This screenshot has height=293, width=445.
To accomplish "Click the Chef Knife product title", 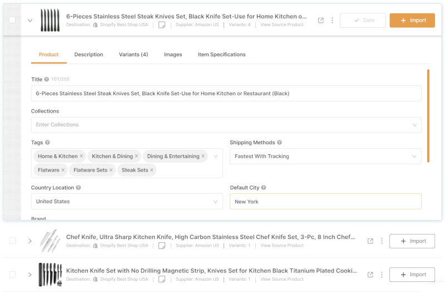I will (211, 237).
